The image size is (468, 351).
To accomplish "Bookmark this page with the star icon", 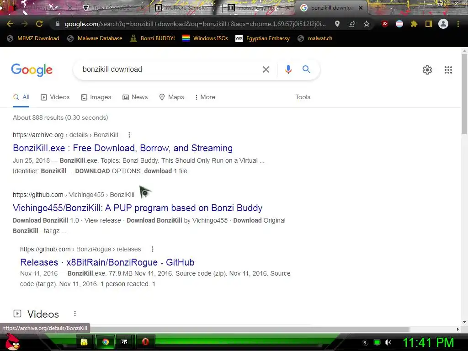I will click(367, 24).
